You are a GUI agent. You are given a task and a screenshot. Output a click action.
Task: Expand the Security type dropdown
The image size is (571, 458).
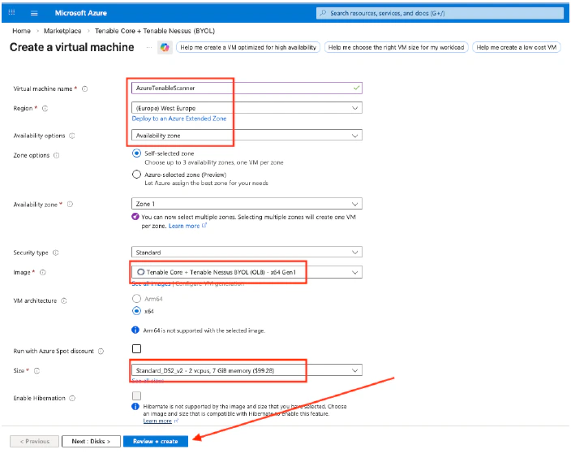[x=247, y=252]
